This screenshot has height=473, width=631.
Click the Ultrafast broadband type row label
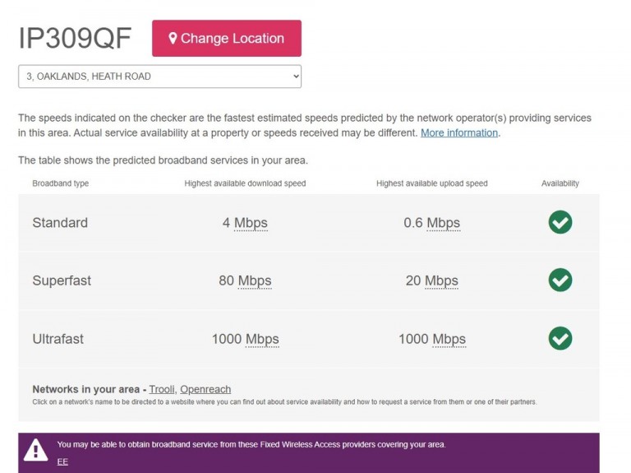pos(58,339)
